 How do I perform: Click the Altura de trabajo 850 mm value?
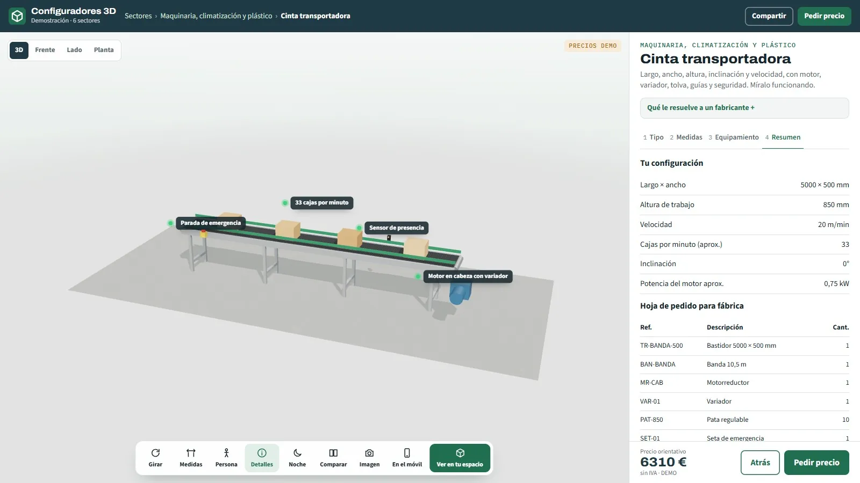(836, 205)
